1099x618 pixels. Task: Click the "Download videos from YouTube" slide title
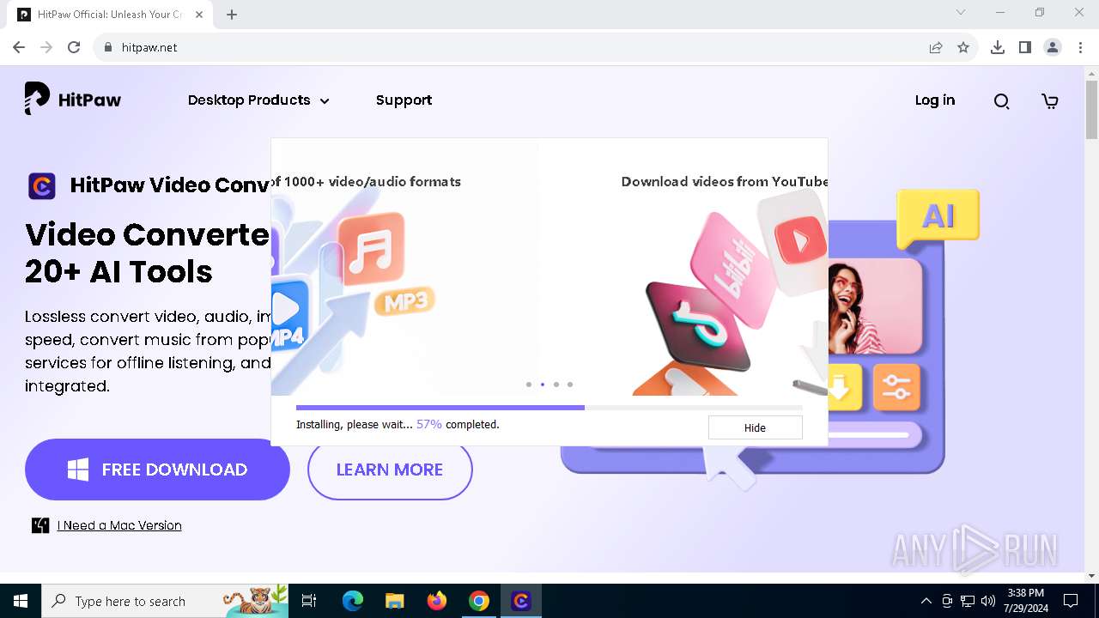(724, 182)
